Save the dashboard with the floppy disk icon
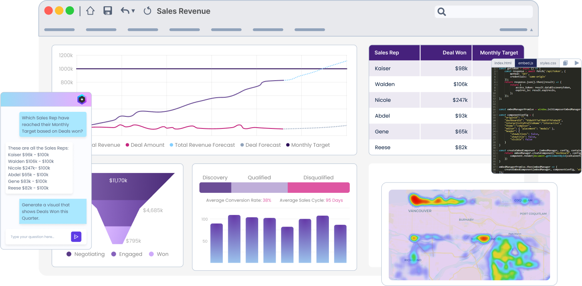582x286 pixels. pyautogui.click(x=108, y=11)
